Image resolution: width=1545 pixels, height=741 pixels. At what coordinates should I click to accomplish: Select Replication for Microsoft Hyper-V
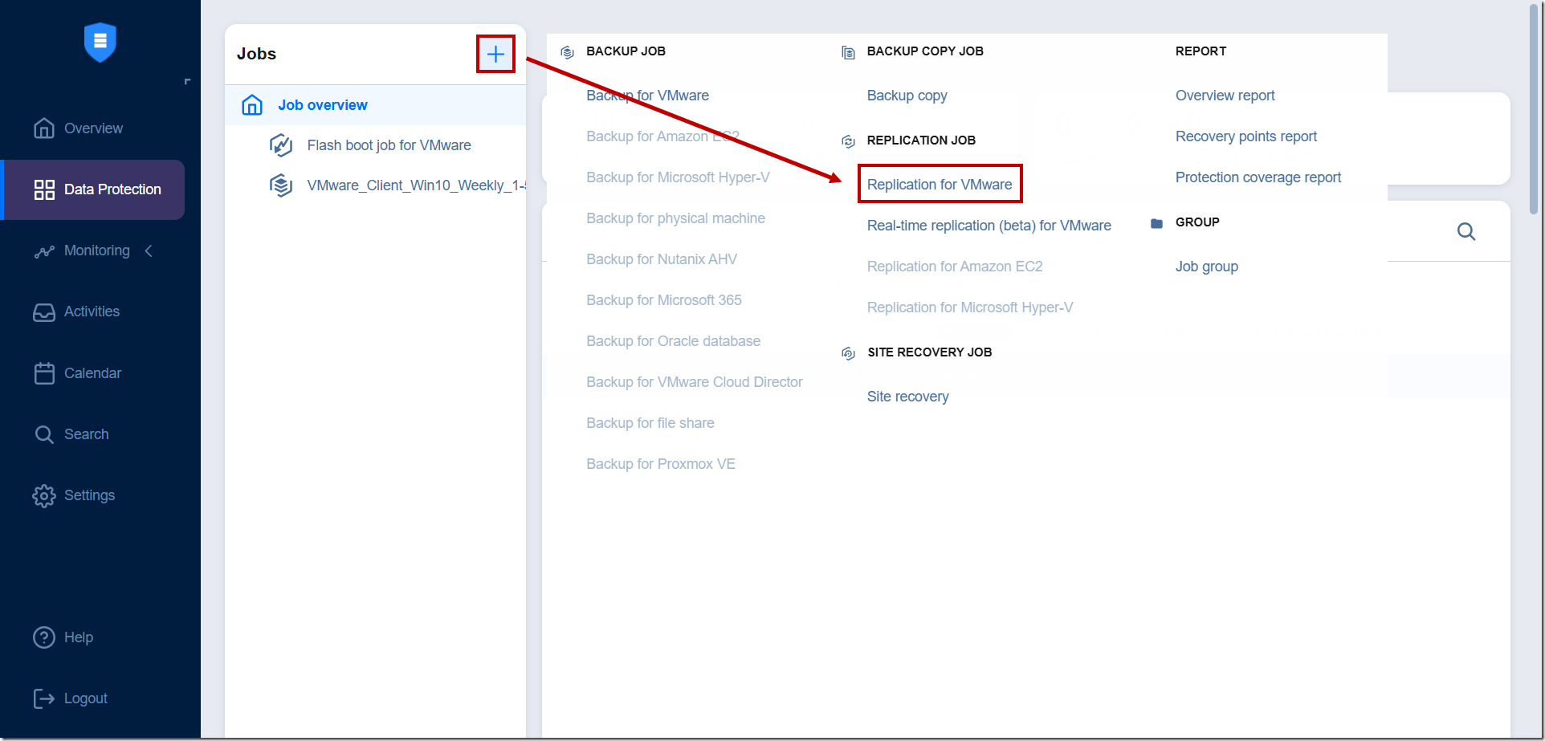click(969, 307)
